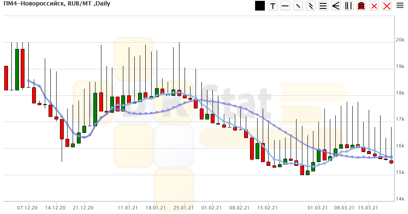Image resolution: width=408 pixels, height=214 pixels.
Task: Select the text annotation tool
Action: pyautogui.click(x=273, y=6)
